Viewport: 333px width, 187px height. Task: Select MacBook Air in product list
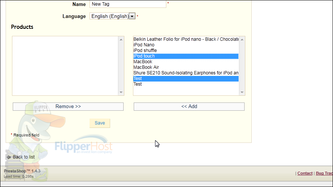186,67
